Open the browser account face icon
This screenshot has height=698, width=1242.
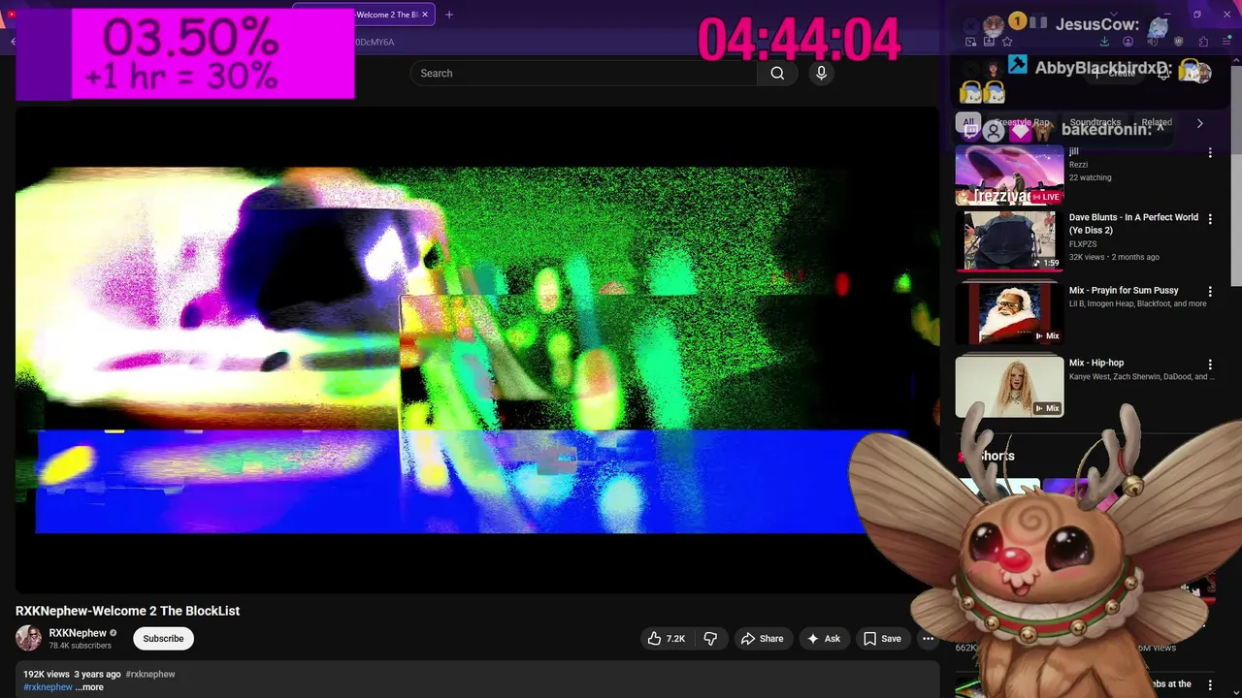pyautogui.click(x=1128, y=42)
